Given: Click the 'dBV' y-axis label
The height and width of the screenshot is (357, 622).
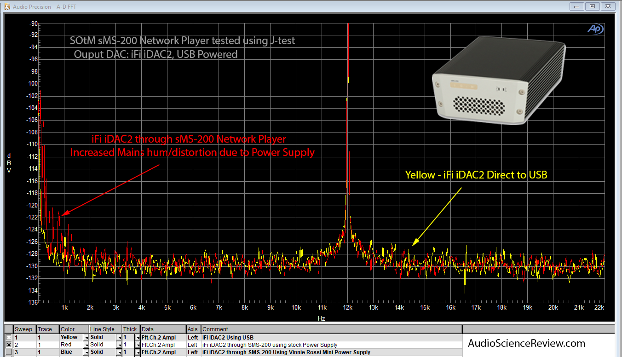Looking at the screenshot, I should [x=9, y=163].
